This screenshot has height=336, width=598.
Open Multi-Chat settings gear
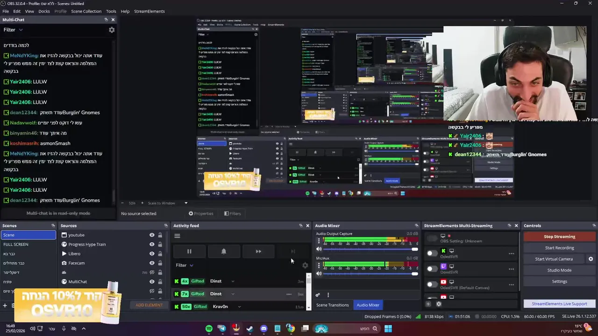[x=112, y=30]
